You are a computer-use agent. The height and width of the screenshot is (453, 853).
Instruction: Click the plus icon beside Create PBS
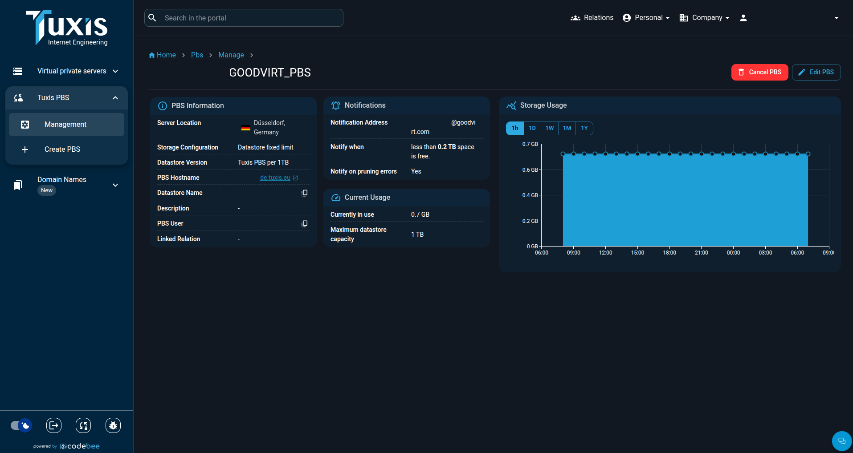(x=25, y=150)
